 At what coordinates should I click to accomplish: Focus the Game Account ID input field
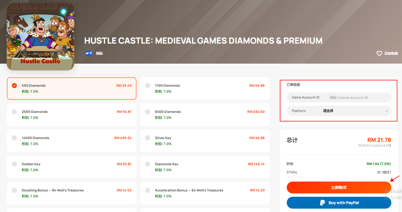(339, 97)
